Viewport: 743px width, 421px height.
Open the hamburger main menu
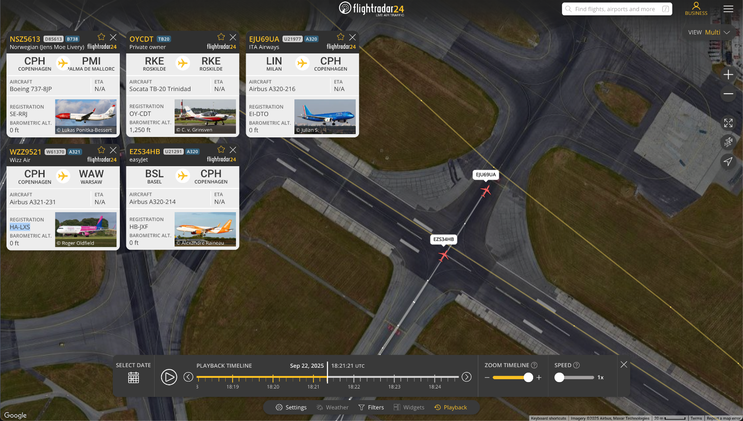click(x=728, y=9)
